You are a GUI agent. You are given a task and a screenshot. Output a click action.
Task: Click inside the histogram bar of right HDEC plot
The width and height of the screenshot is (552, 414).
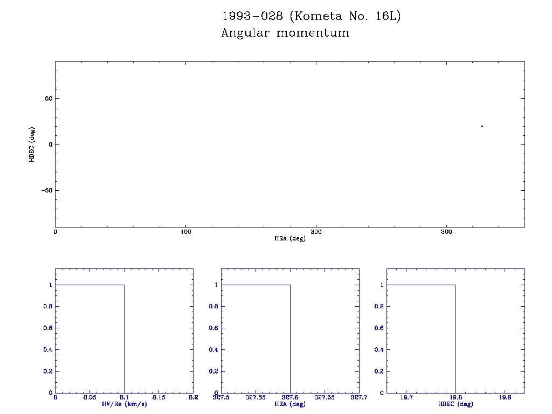tap(421, 339)
